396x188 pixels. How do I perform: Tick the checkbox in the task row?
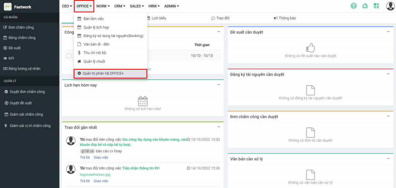(69, 56)
